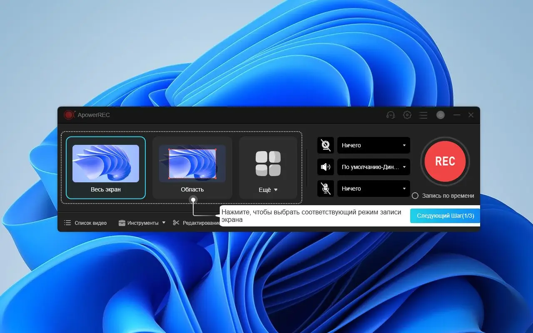Start recording with the red REC button
The height and width of the screenshot is (333, 533).
click(445, 162)
